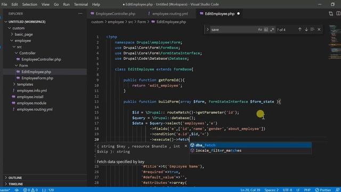Toggle Match Case in find widget
Image resolution: width=341 pixels, height=192 pixels.
pyautogui.click(x=259, y=30)
